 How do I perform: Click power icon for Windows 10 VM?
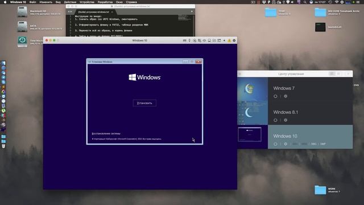(x=275, y=144)
